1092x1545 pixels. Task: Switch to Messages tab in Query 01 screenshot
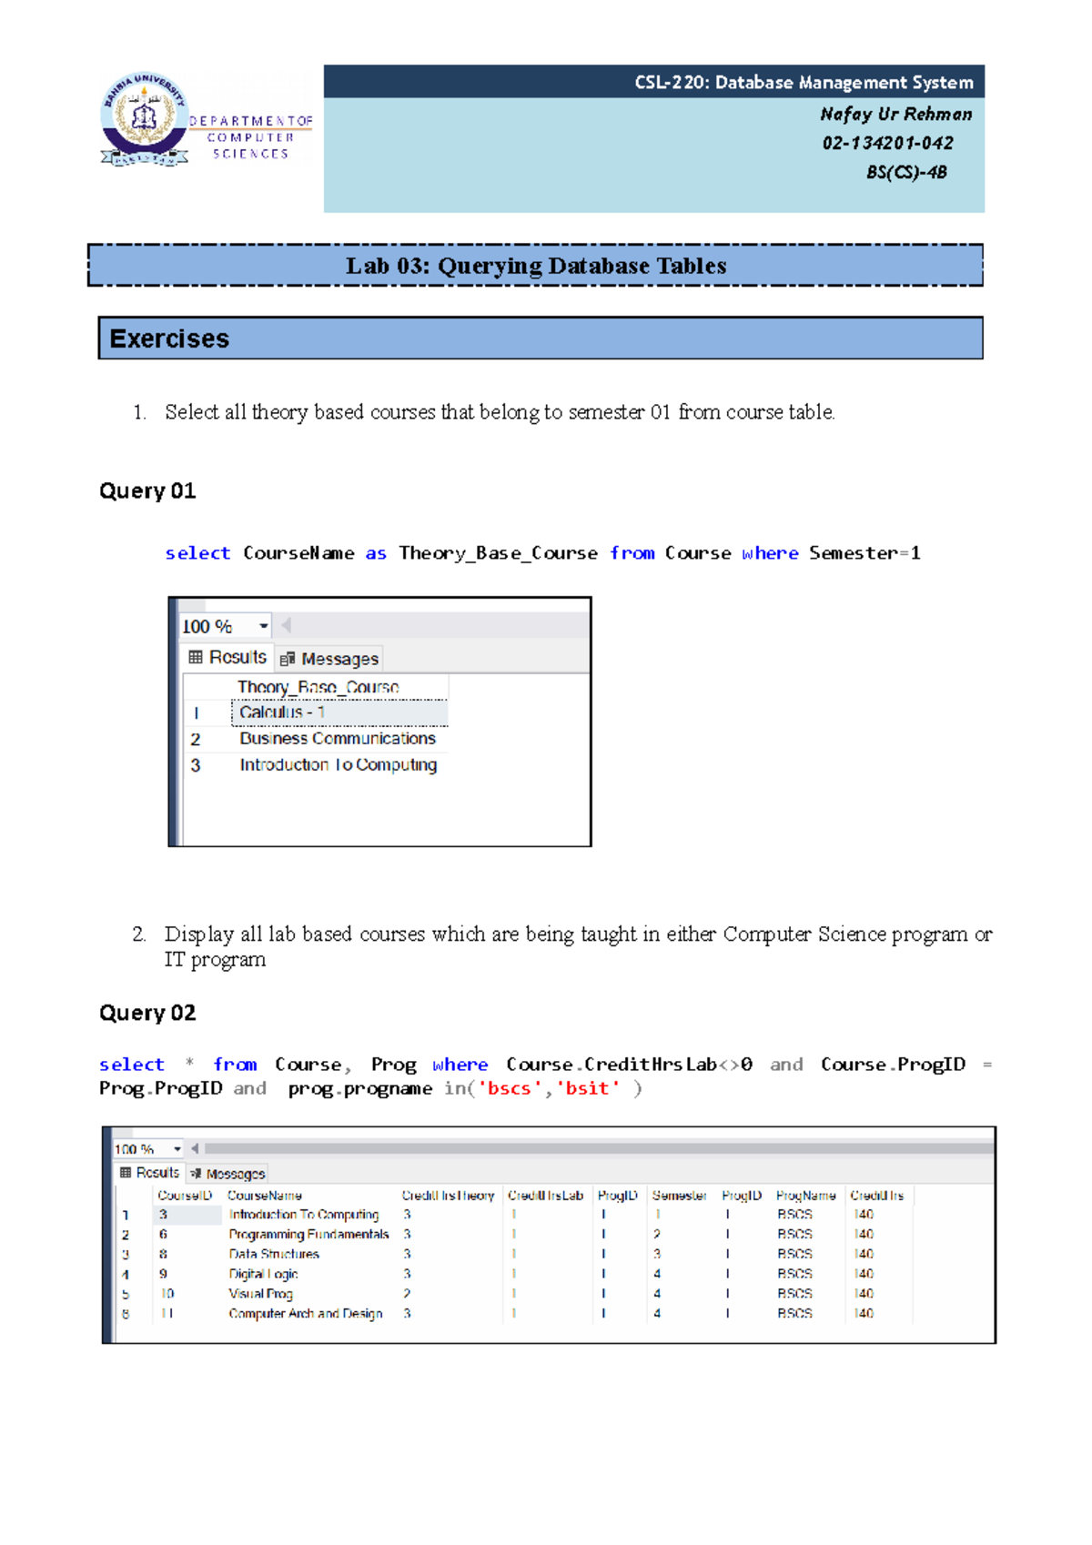point(329,659)
